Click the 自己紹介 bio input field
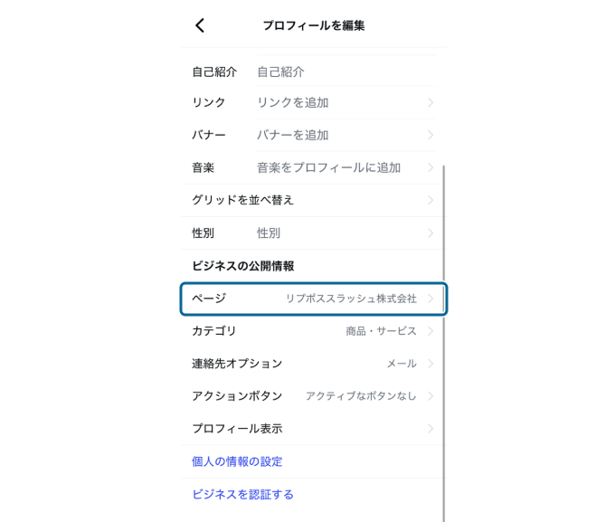 click(335, 71)
